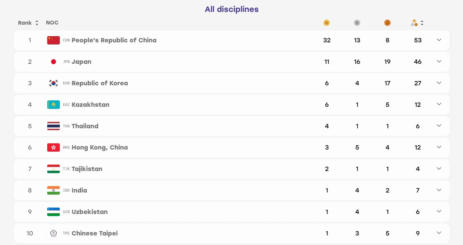Open Hong Kong, China link
This screenshot has width=463, height=245.
click(100, 147)
